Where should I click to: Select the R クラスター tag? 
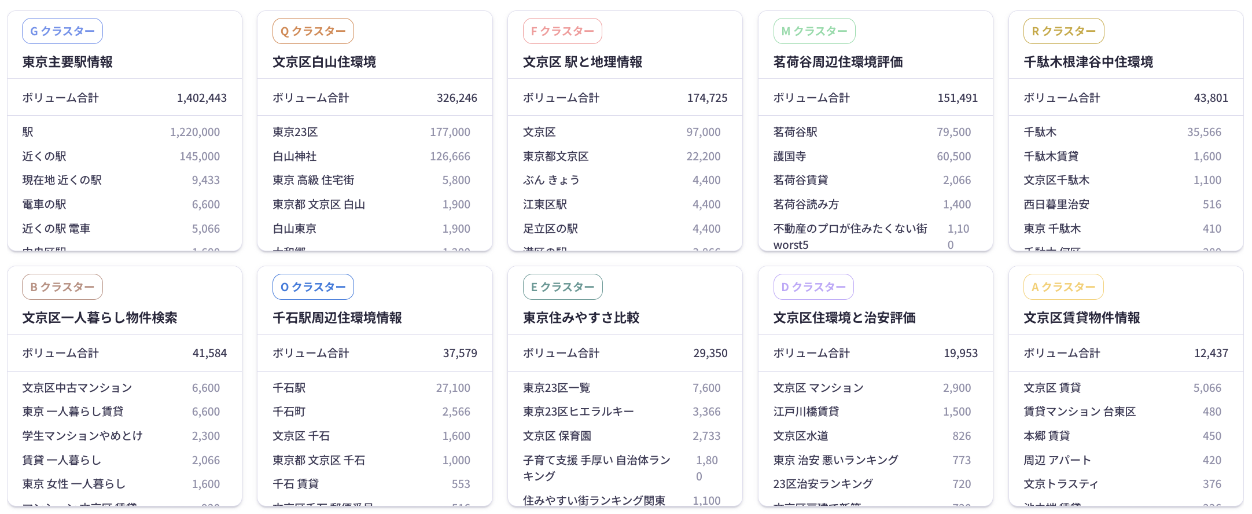point(1063,31)
